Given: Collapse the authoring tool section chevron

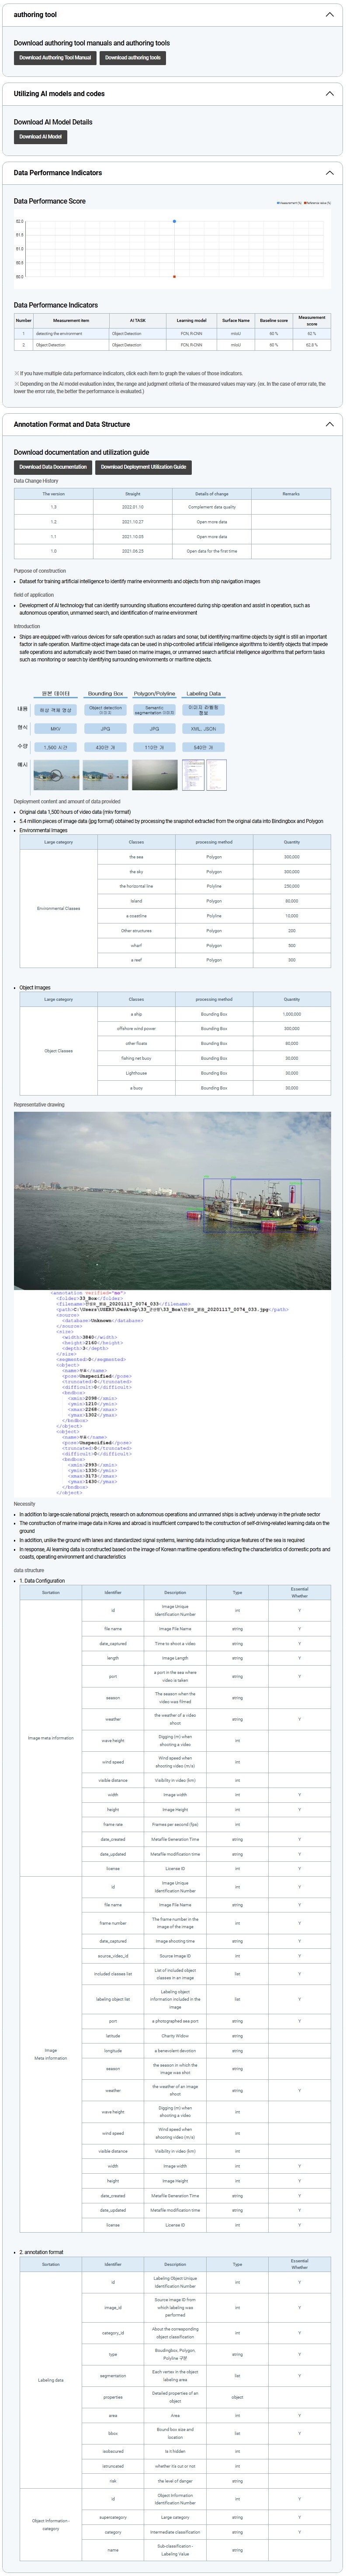Looking at the screenshot, I should click(x=329, y=15).
